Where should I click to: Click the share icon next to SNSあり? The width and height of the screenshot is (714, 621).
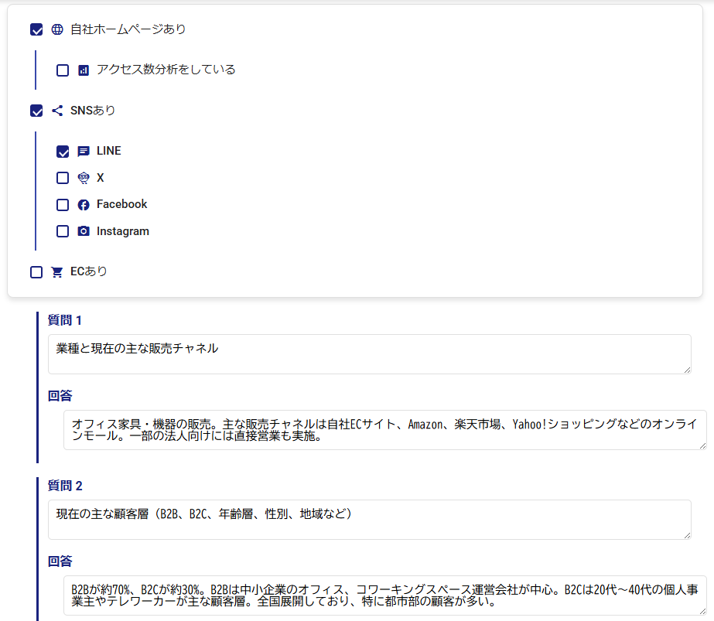(56, 111)
